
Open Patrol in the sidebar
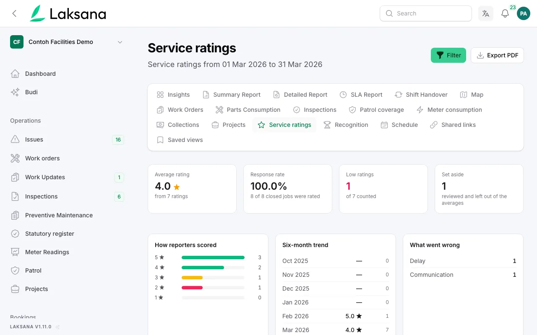pyautogui.click(x=67, y=271)
